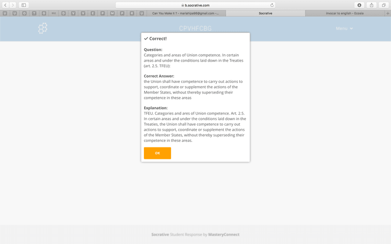Click the Correct! heading text
The image size is (391, 244).
[158, 39]
